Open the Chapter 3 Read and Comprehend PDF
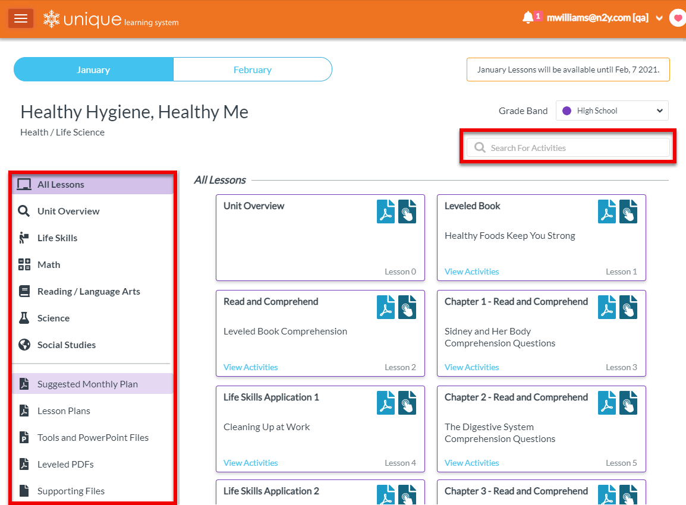The width and height of the screenshot is (686, 505). [607, 495]
